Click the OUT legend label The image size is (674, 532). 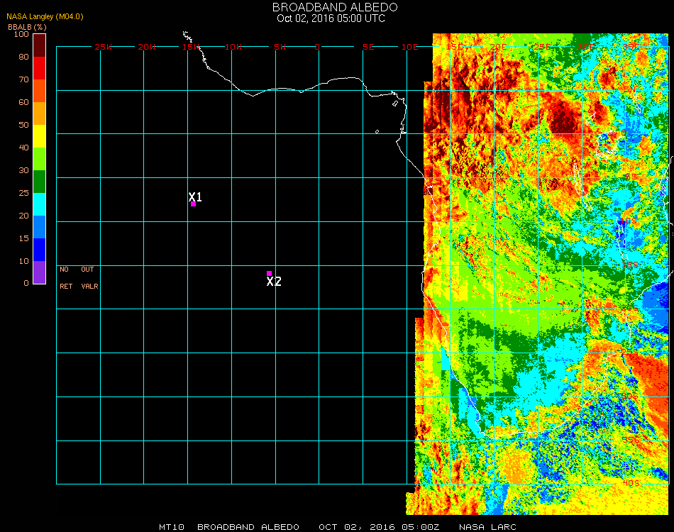pos(87,270)
